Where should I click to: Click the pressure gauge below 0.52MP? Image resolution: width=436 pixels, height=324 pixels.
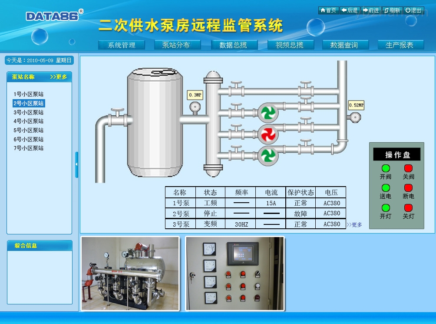[x=354, y=117]
